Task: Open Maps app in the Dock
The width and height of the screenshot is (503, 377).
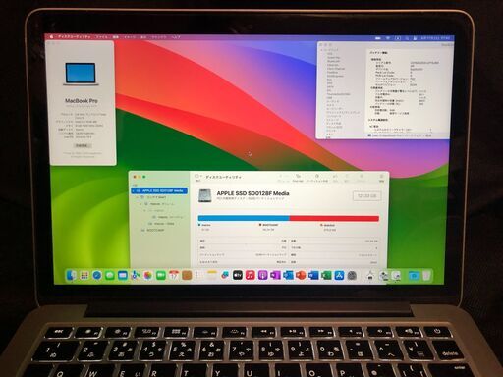Action: pos(136,276)
